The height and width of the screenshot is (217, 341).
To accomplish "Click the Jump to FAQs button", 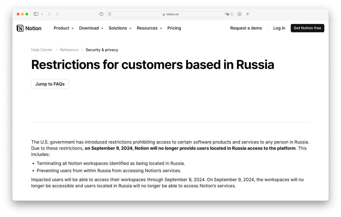I will 50,84.
